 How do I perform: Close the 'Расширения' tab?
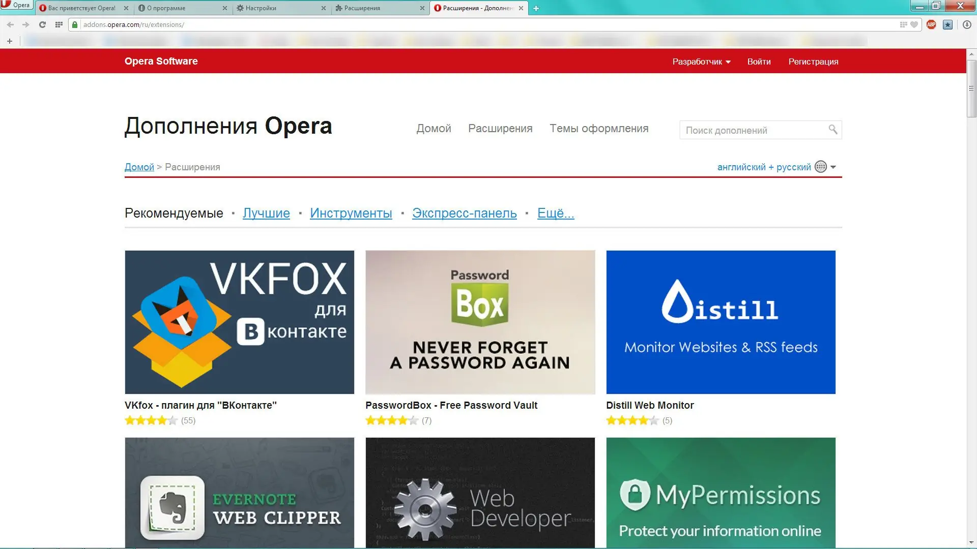(x=422, y=8)
